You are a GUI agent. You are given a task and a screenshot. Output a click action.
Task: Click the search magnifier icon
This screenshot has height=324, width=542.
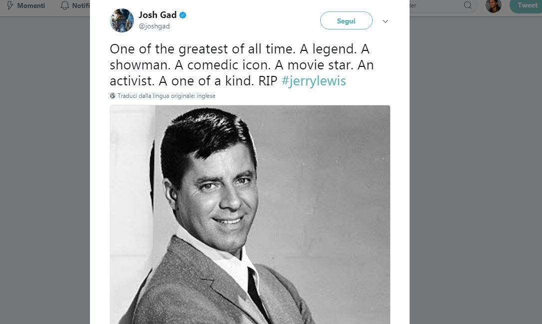(x=468, y=5)
